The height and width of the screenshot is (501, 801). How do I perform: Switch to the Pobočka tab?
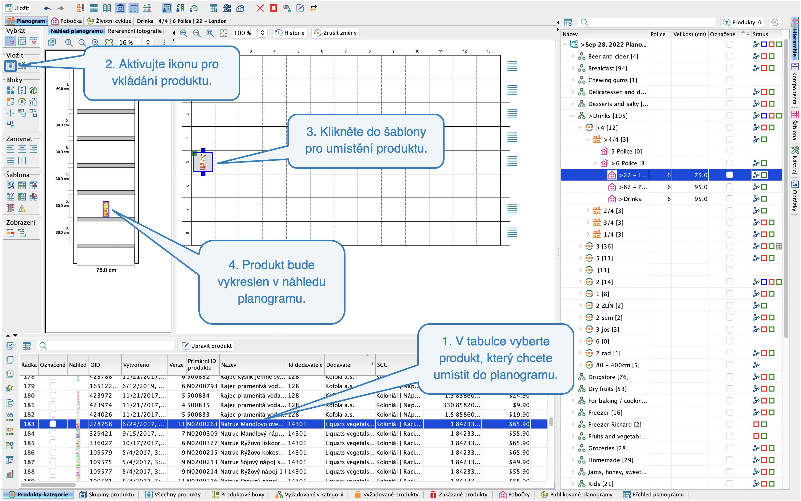point(67,21)
